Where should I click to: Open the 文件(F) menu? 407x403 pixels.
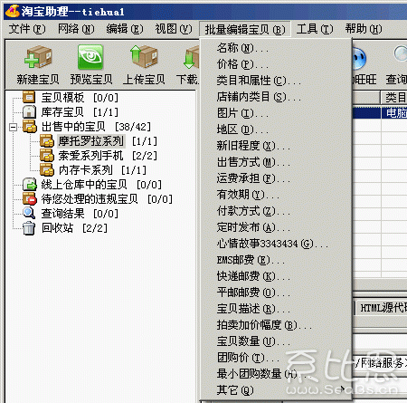(27, 29)
